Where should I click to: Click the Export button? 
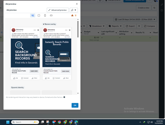[130, 26]
